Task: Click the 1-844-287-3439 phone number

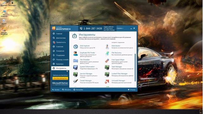Action: pyautogui.click(x=93, y=28)
